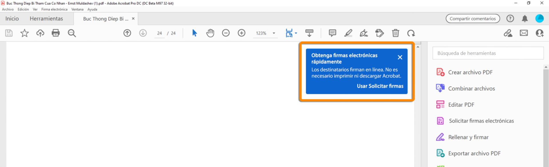Open the Ver menu
The height and width of the screenshot is (167, 549).
tap(35, 9)
